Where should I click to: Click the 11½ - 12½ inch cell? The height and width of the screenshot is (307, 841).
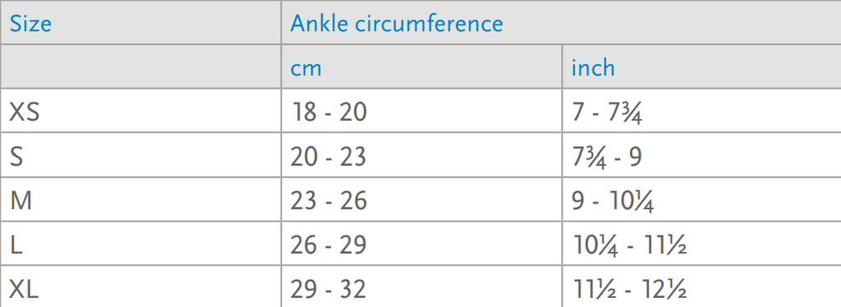tap(701, 286)
